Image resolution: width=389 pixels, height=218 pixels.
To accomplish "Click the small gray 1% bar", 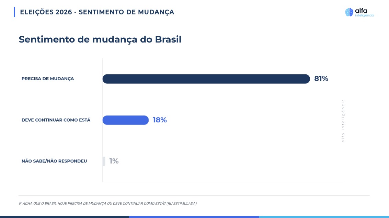I will pos(104,161).
